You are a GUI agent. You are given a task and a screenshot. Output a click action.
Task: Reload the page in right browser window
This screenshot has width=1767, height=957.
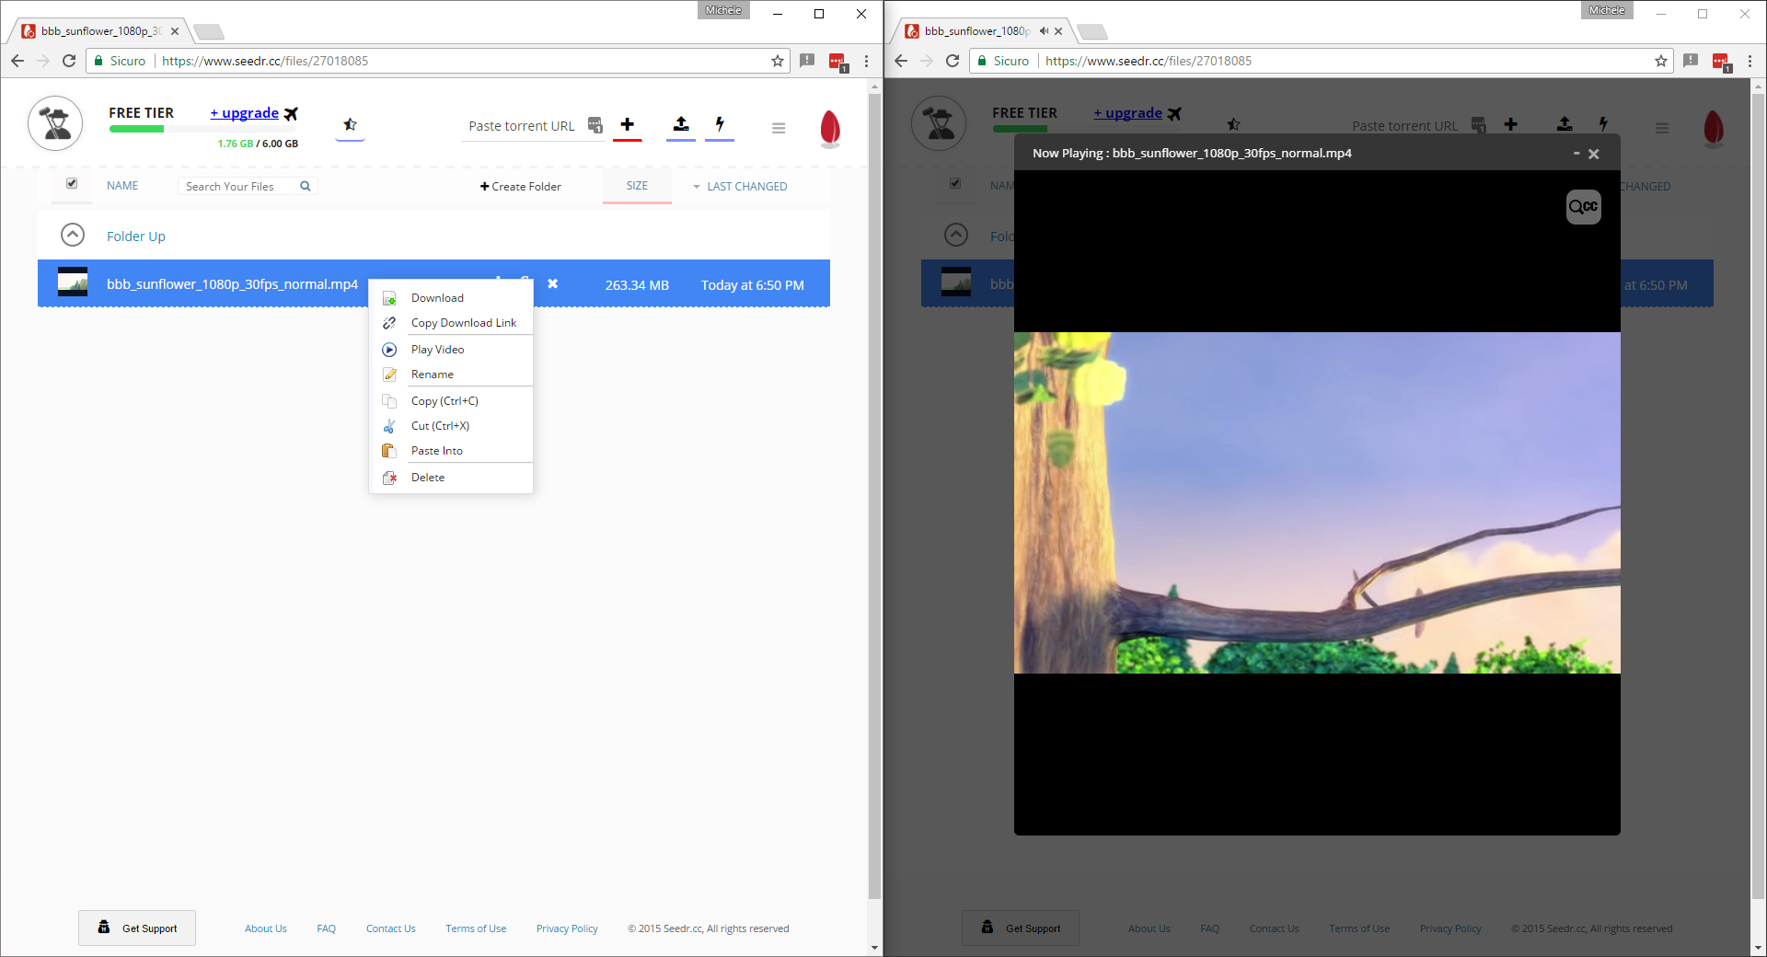pos(953,61)
